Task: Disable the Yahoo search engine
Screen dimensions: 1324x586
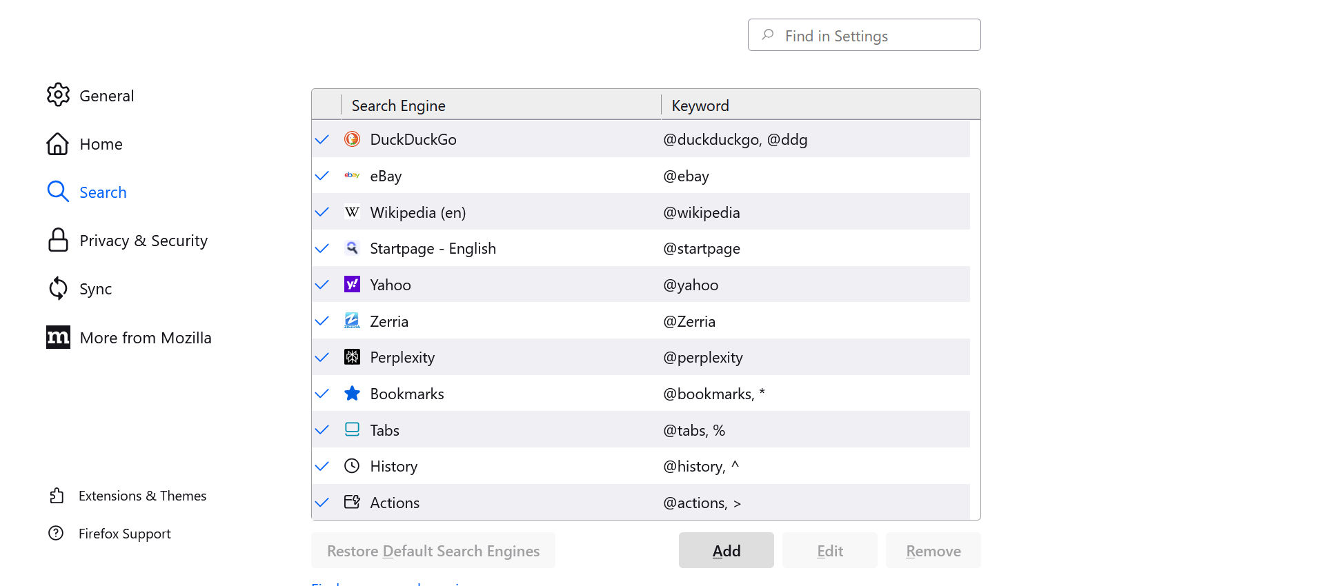Action: tap(322, 284)
